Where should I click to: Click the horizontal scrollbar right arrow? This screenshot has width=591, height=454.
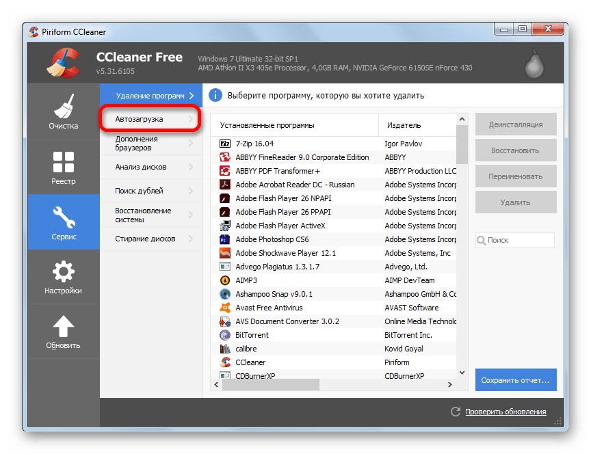pyautogui.click(x=449, y=385)
